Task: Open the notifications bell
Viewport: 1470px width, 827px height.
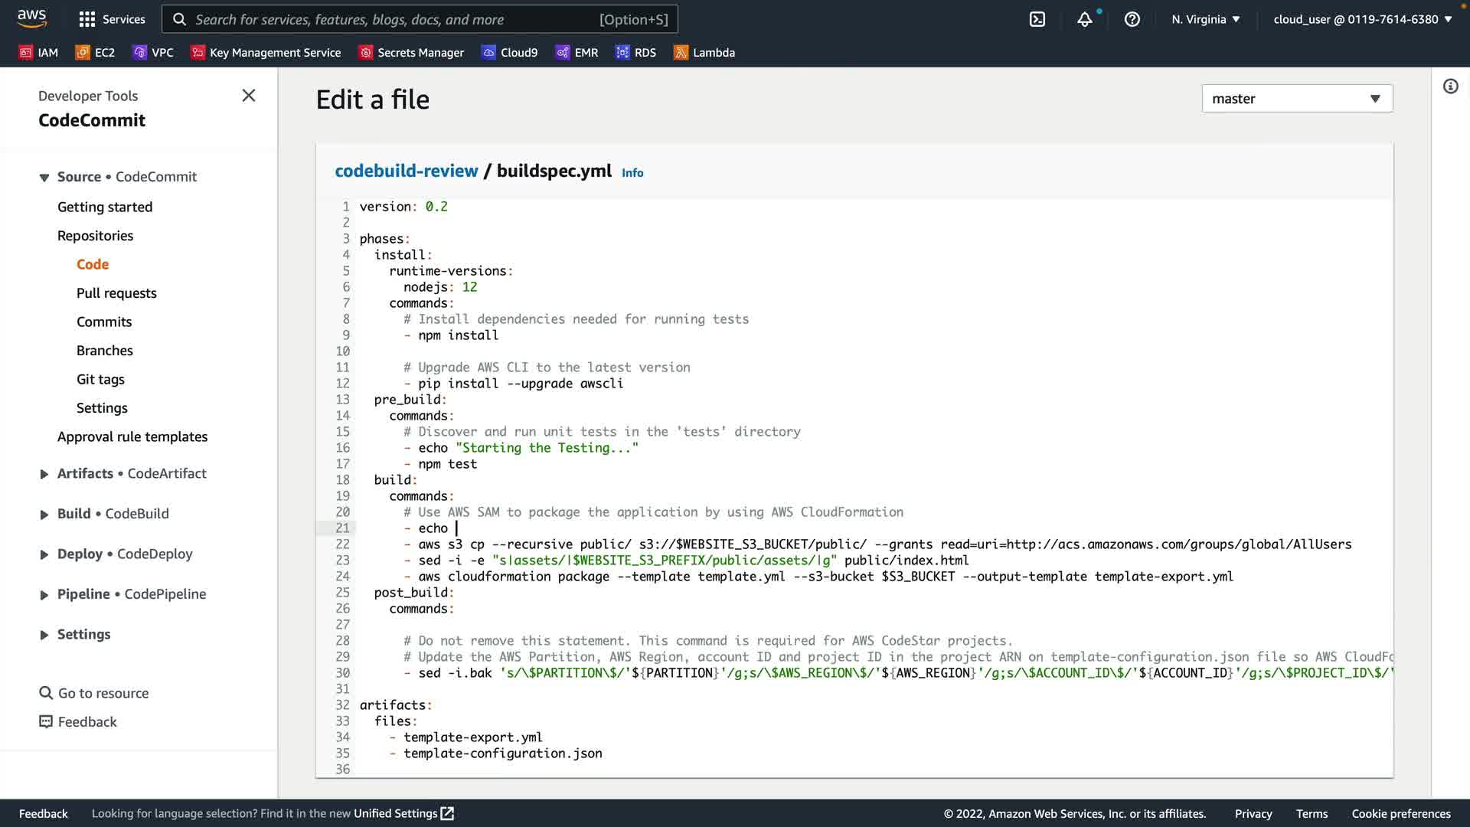Action: point(1085,19)
